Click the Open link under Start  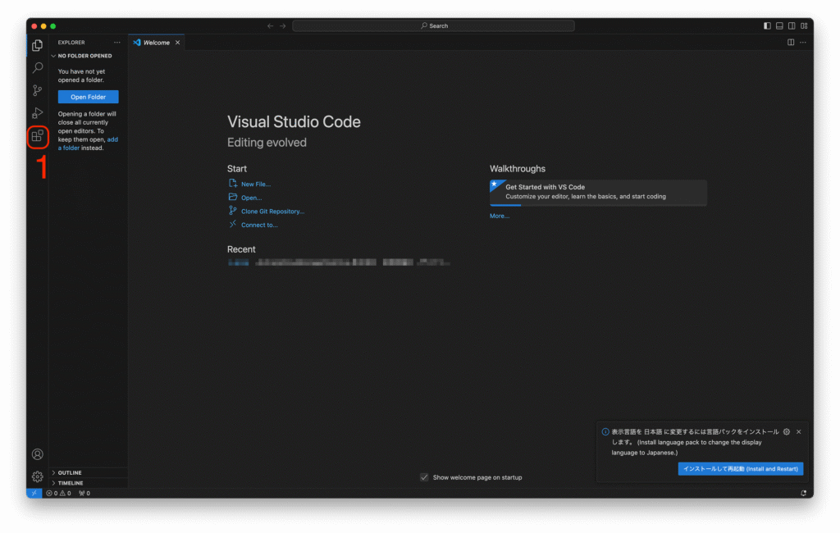[251, 198]
